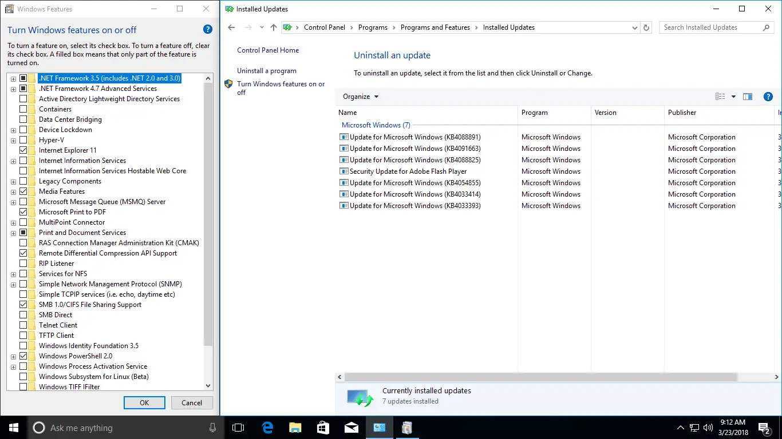Click OK in Windows Features dialog
This screenshot has width=782, height=439.
144,402
